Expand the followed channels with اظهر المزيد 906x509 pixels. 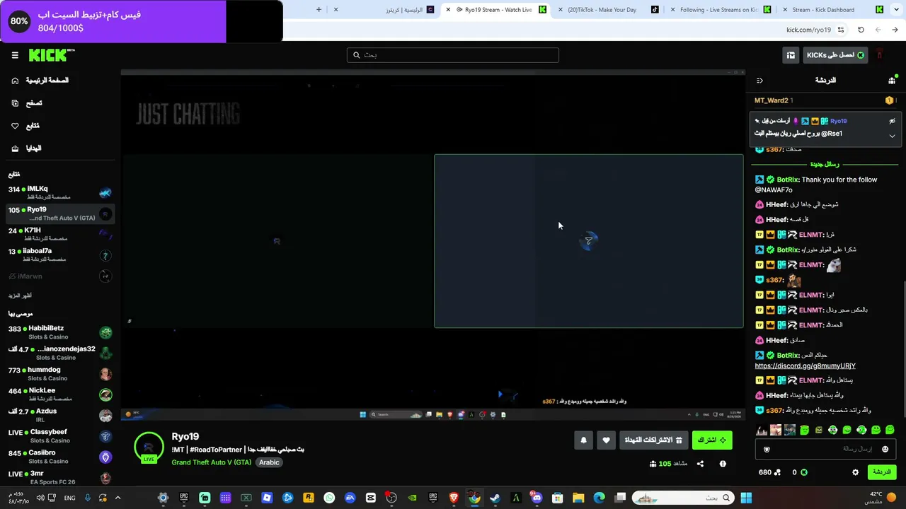coord(20,296)
